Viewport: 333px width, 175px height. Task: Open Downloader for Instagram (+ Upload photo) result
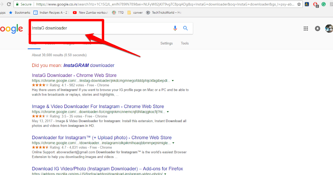(x=102, y=137)
